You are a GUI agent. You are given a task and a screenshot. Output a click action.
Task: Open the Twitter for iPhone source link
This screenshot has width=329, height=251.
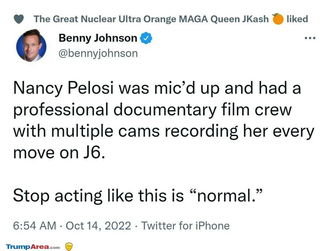point(185,226)
